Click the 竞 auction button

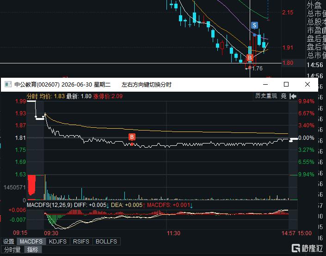tap(283, 96)
